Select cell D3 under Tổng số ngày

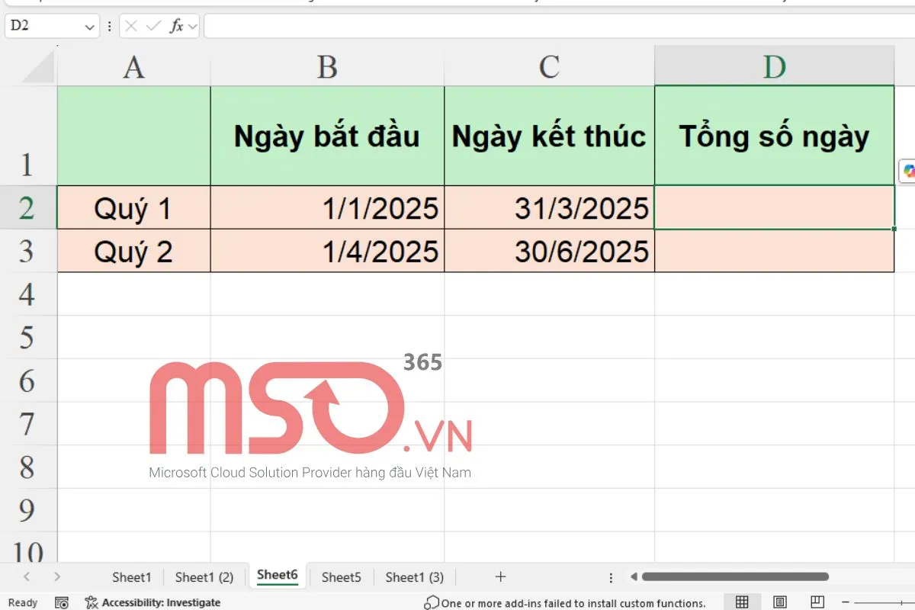tap(773, 251)
